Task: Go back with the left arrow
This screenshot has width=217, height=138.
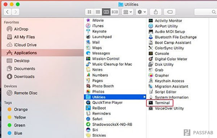Action: pyautogui.click(x=7, y=12)
